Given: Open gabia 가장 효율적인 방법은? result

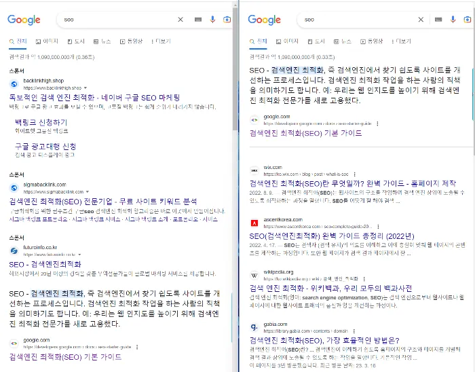Looking at the screenshot, I should click(x=324, y=341).
